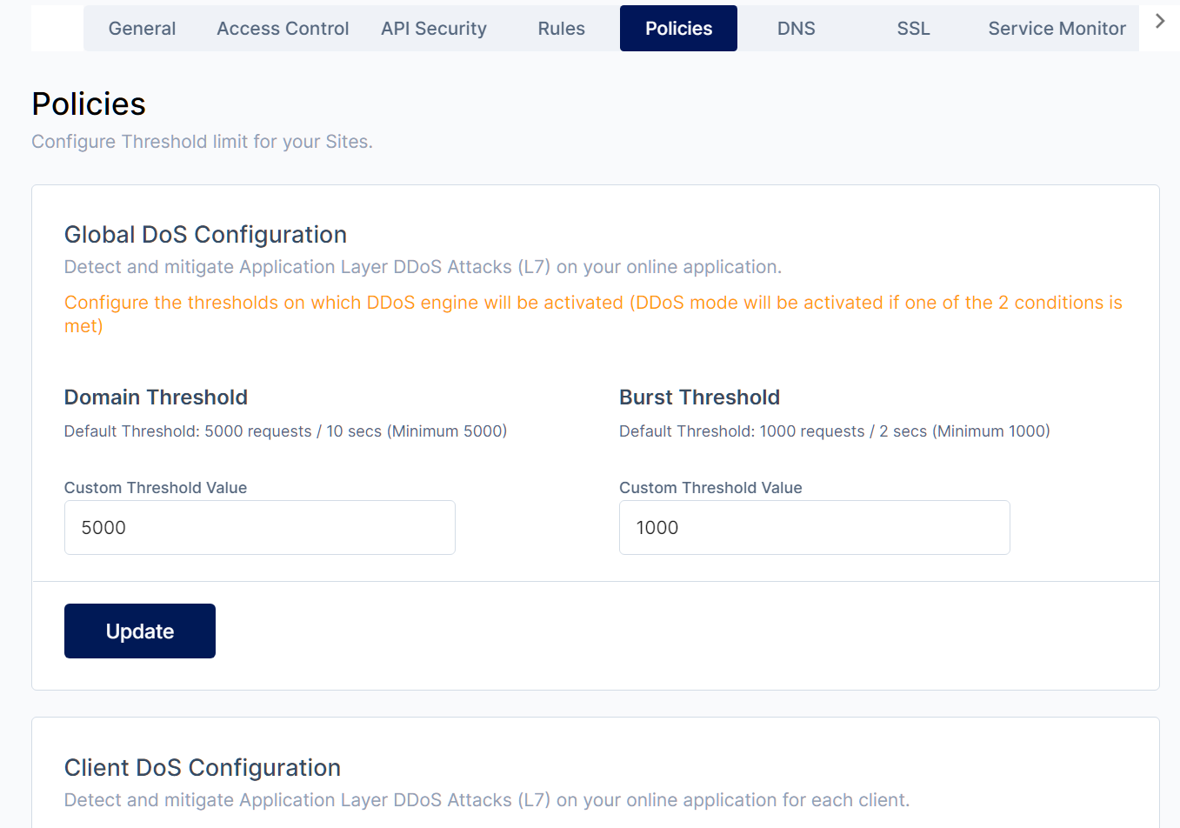Click the Global DoS Configuration heading
The height and width of the screenshot is (828, 1180).
pos(205,235)
